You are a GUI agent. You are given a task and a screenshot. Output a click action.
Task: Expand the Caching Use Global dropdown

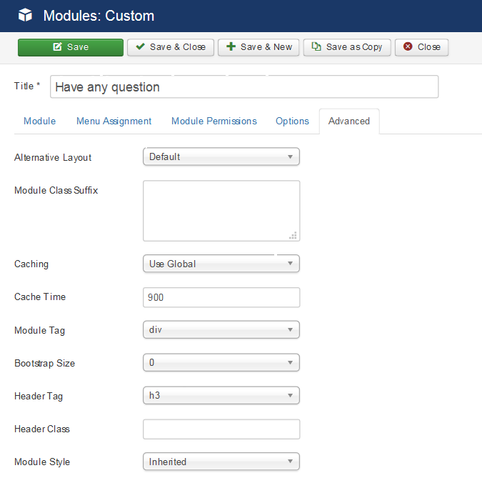pos(221,264)
